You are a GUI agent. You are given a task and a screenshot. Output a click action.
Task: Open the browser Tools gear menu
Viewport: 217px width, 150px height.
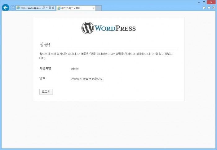[214, 8]
